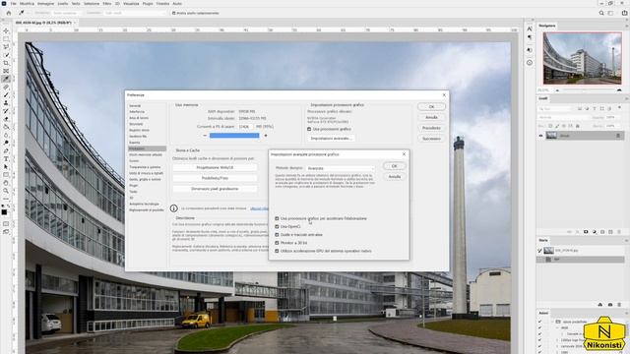Hide the Sfondo layer with eye icon
The height and width of the screenshot is (354, 630).
tap(540, 136)
